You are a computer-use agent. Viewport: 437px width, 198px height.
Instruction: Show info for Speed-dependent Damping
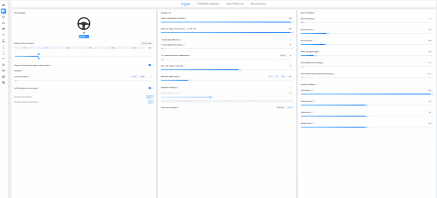coord(323,63)
